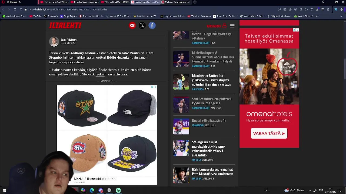Click the ENG language indicator
346x194 pixels.
tap(321, 190)
